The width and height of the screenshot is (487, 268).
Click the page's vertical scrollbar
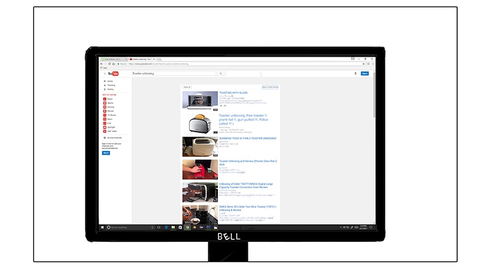tap(374, 110)
